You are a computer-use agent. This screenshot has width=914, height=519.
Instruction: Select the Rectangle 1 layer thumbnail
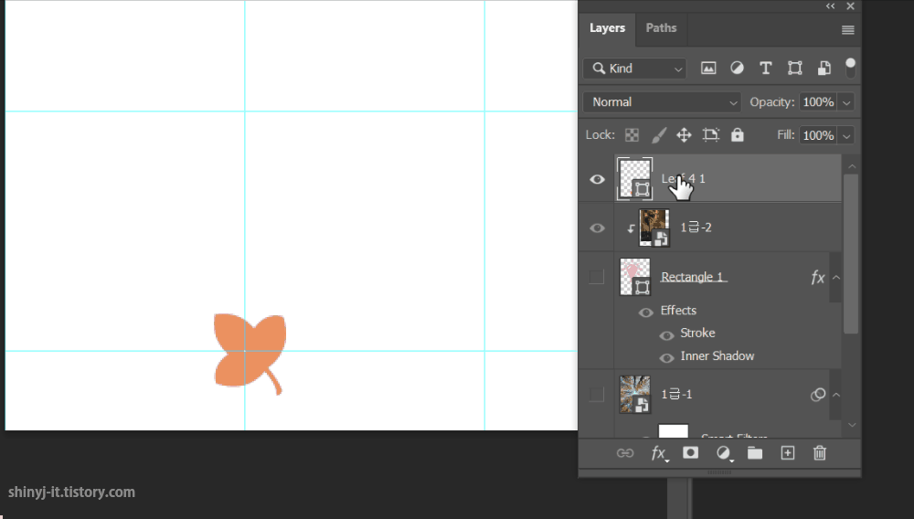635,277
